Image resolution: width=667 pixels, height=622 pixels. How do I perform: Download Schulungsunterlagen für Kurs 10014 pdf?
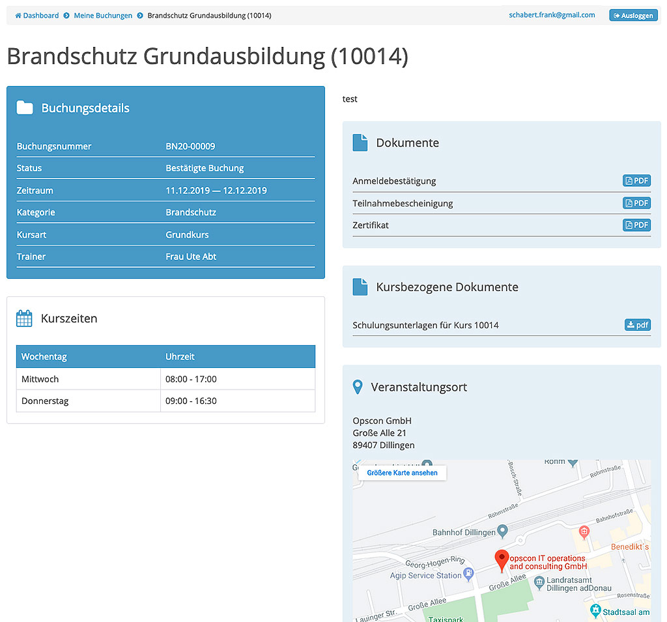pyautogui.click(x=637, y=325)
